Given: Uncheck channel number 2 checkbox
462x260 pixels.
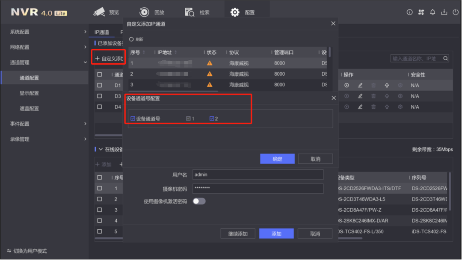Looking at the screenshot, I should [212, 118].
